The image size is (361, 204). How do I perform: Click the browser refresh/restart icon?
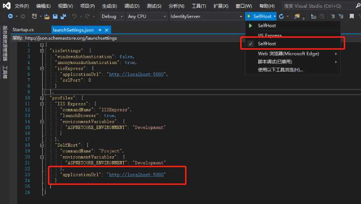pos(281,16)
